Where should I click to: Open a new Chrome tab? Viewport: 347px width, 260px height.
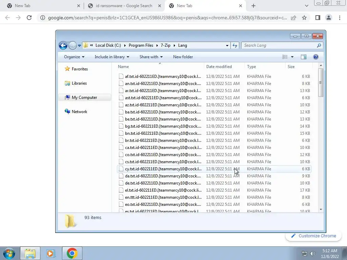click(253, 6)
